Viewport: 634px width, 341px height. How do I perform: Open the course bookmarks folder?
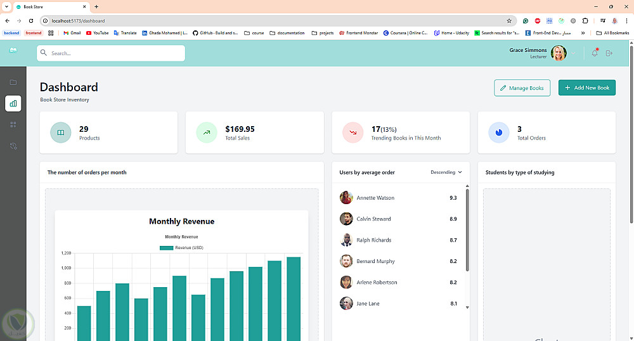[x=254, y=33]
